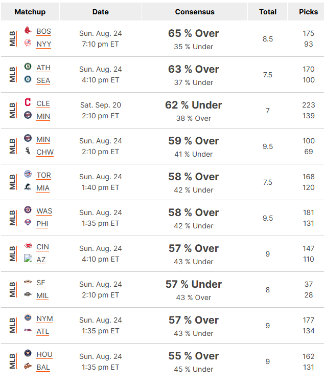Click the Phillies logo icon
324x383 pixels.
tap(28, 222)
